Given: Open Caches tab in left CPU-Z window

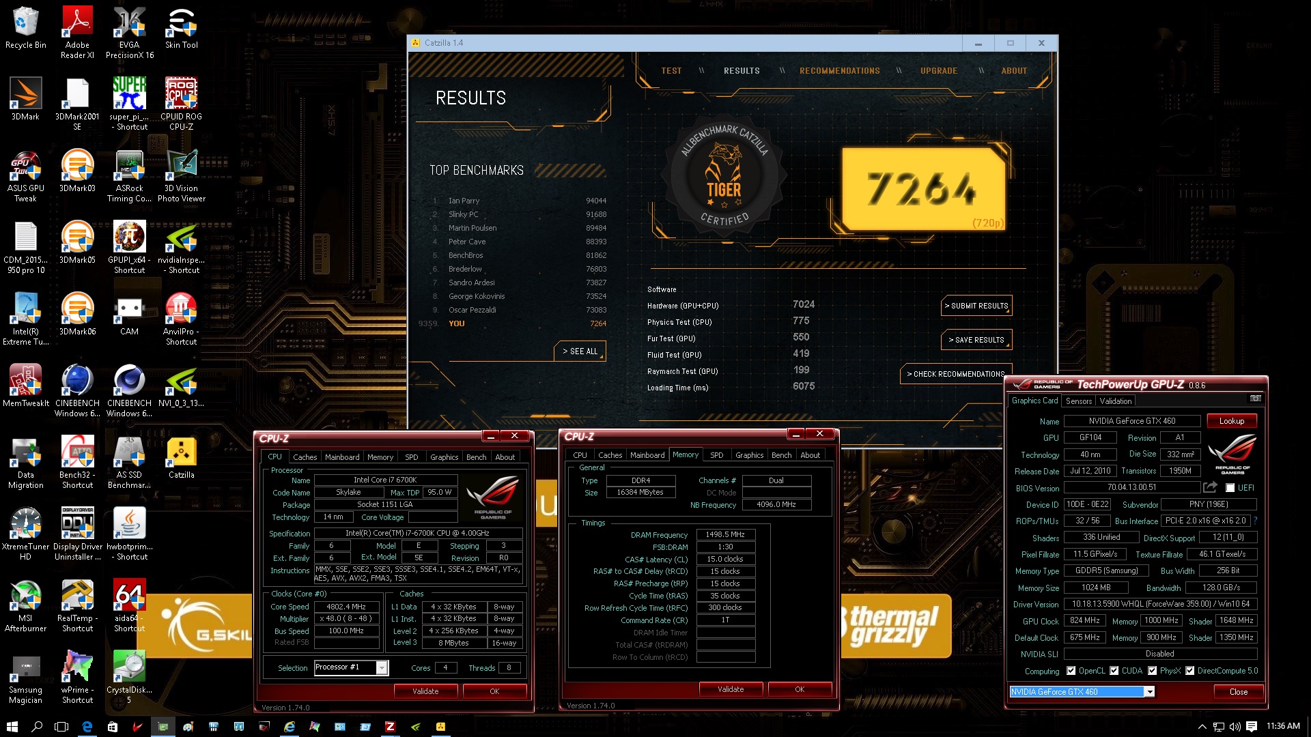Looking at the screenshot, I should pyautogui.click(x=305, y=457).
